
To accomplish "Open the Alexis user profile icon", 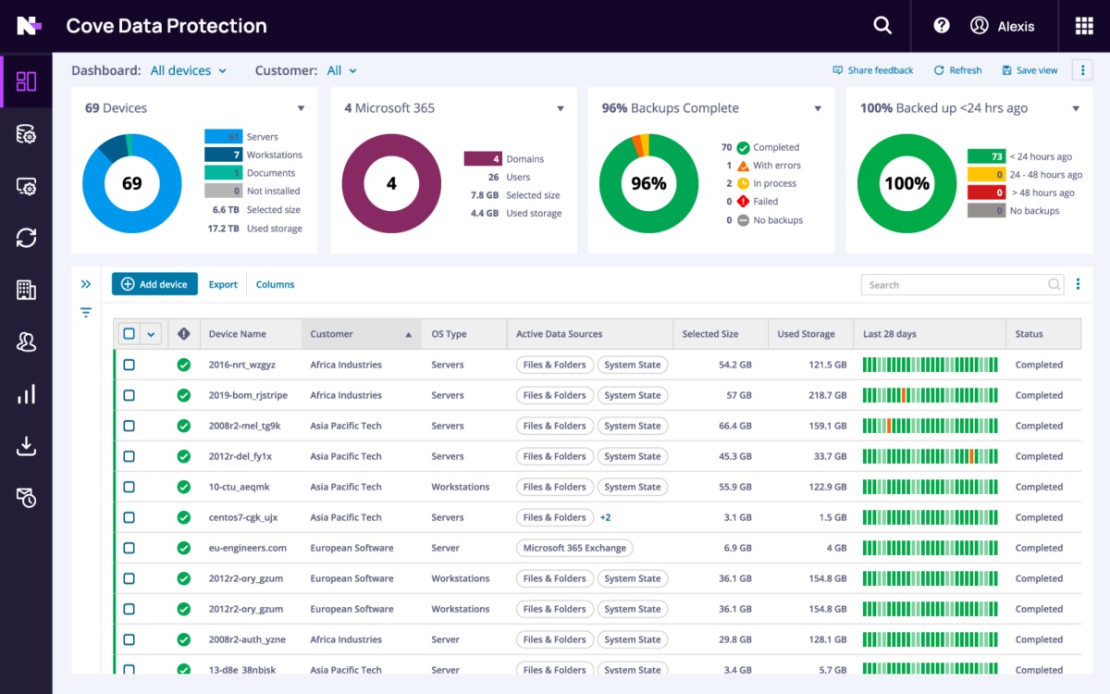I will [x=980, y=26].
